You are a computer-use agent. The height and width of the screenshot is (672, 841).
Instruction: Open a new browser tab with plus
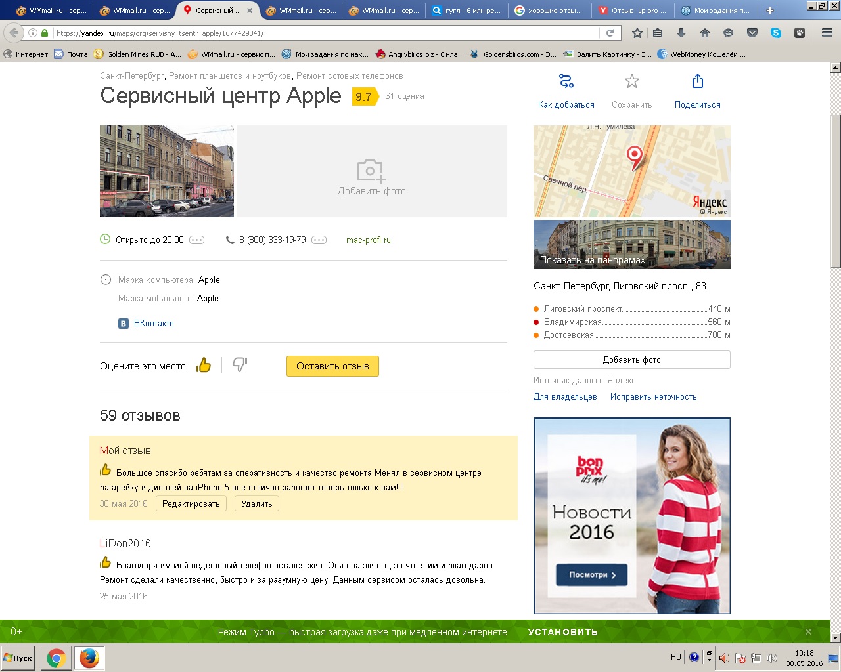click(770, 10)
